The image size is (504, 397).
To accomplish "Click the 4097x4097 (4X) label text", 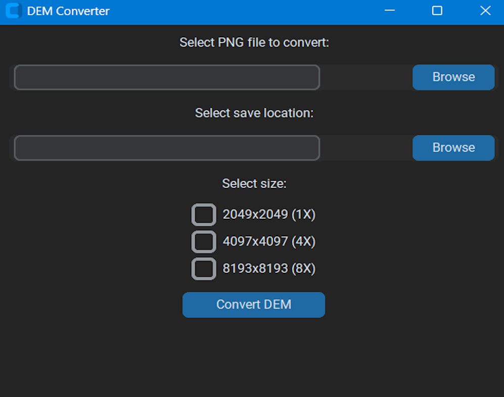I will [x=269, y=241].
